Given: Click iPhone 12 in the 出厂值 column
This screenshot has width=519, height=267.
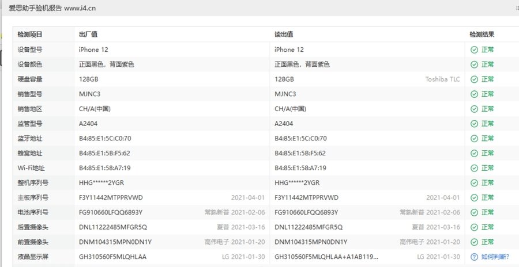Looking at the screenshot, I should click(93, 49).
